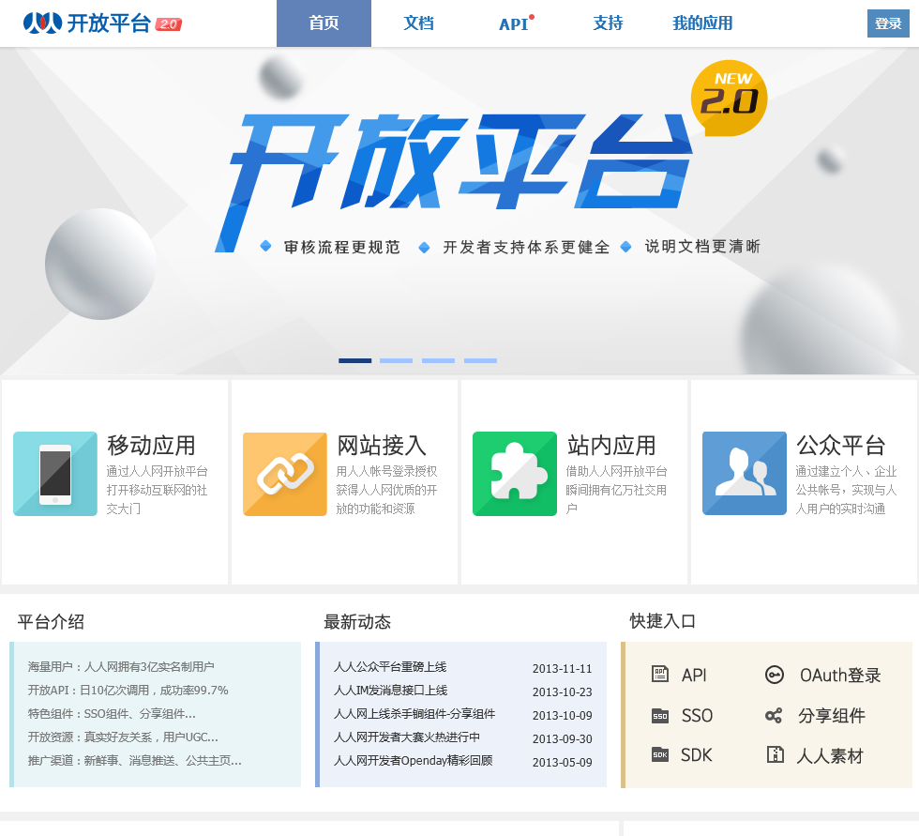Image resolution: width=919 pixels, height=836 pixels.
Task: Open news 人人公众平台重磅上线
Action: pyautogui.click(x=390, y=666)
